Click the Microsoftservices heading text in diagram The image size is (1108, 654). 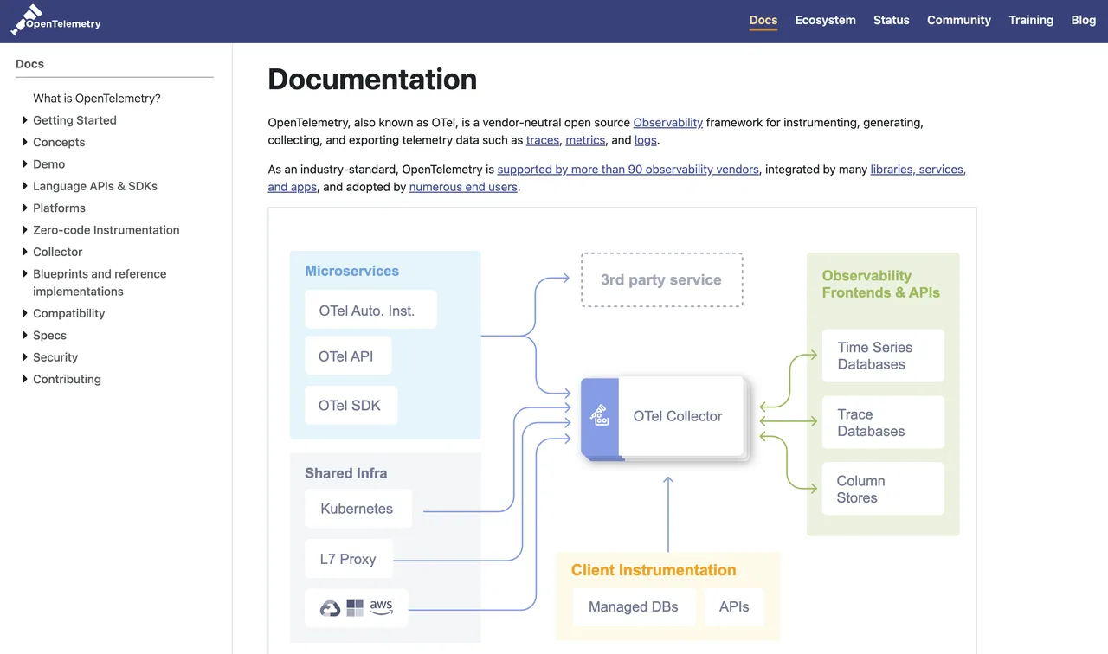[x=352, y=271]
